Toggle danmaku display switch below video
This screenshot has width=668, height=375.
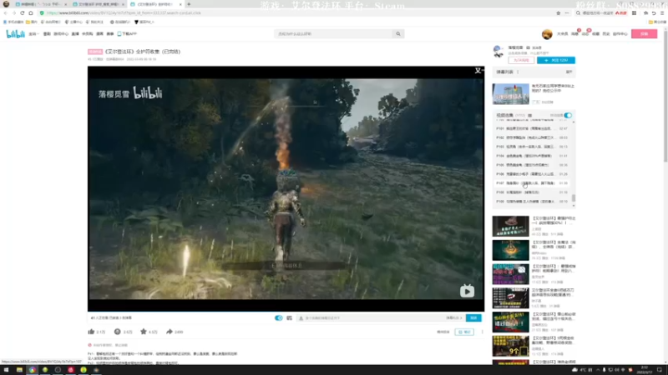click(279, 318)
